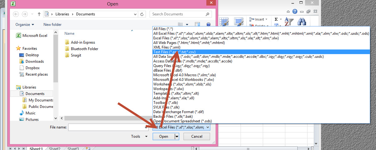This screenshot has height=150, width=376.
Task: Choose Text Files (*.prn;*.txt;*.csv) filter
Action: click(261, 52)
